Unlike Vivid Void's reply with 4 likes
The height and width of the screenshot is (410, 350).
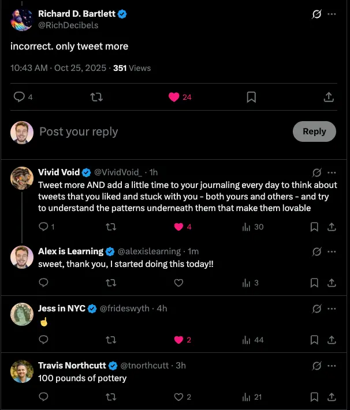pos(178,227)
